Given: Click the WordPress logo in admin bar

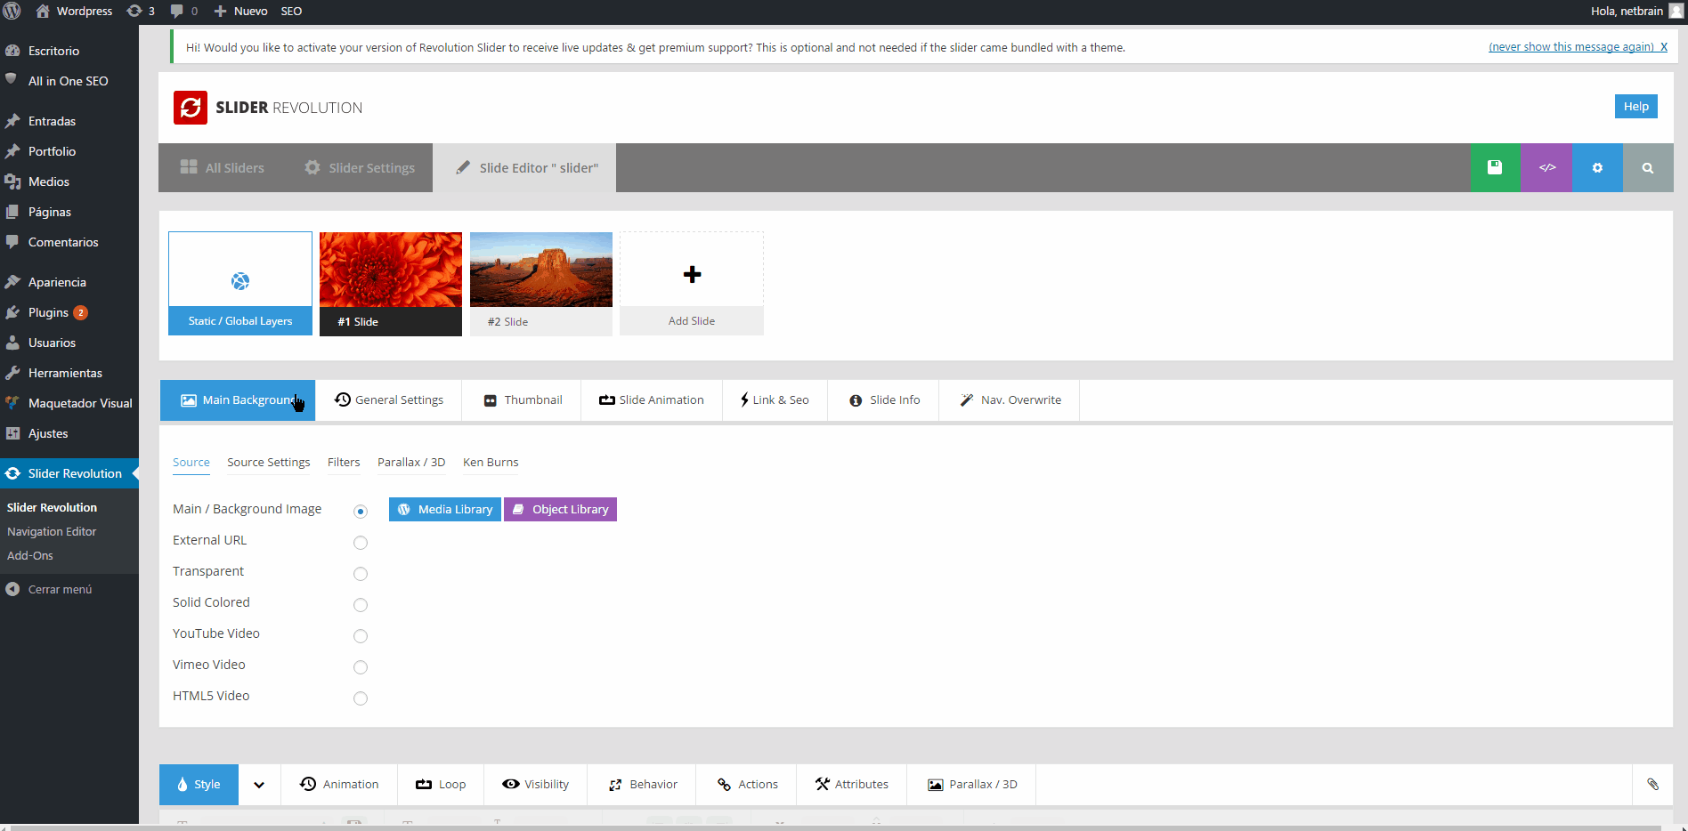Looking at the screenshot, I should coord(12,11).
